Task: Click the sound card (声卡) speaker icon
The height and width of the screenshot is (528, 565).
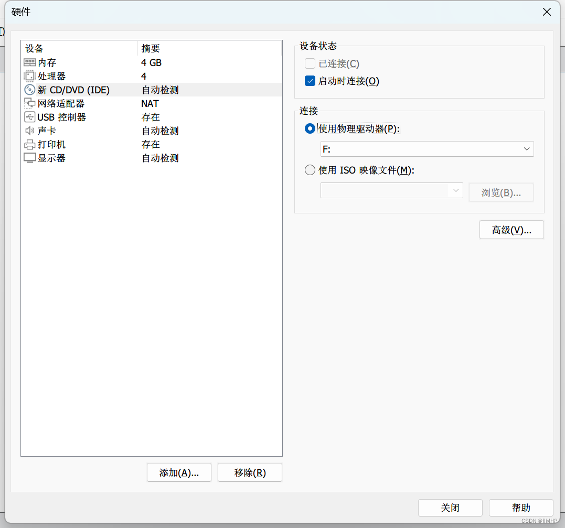Action: 30,131
